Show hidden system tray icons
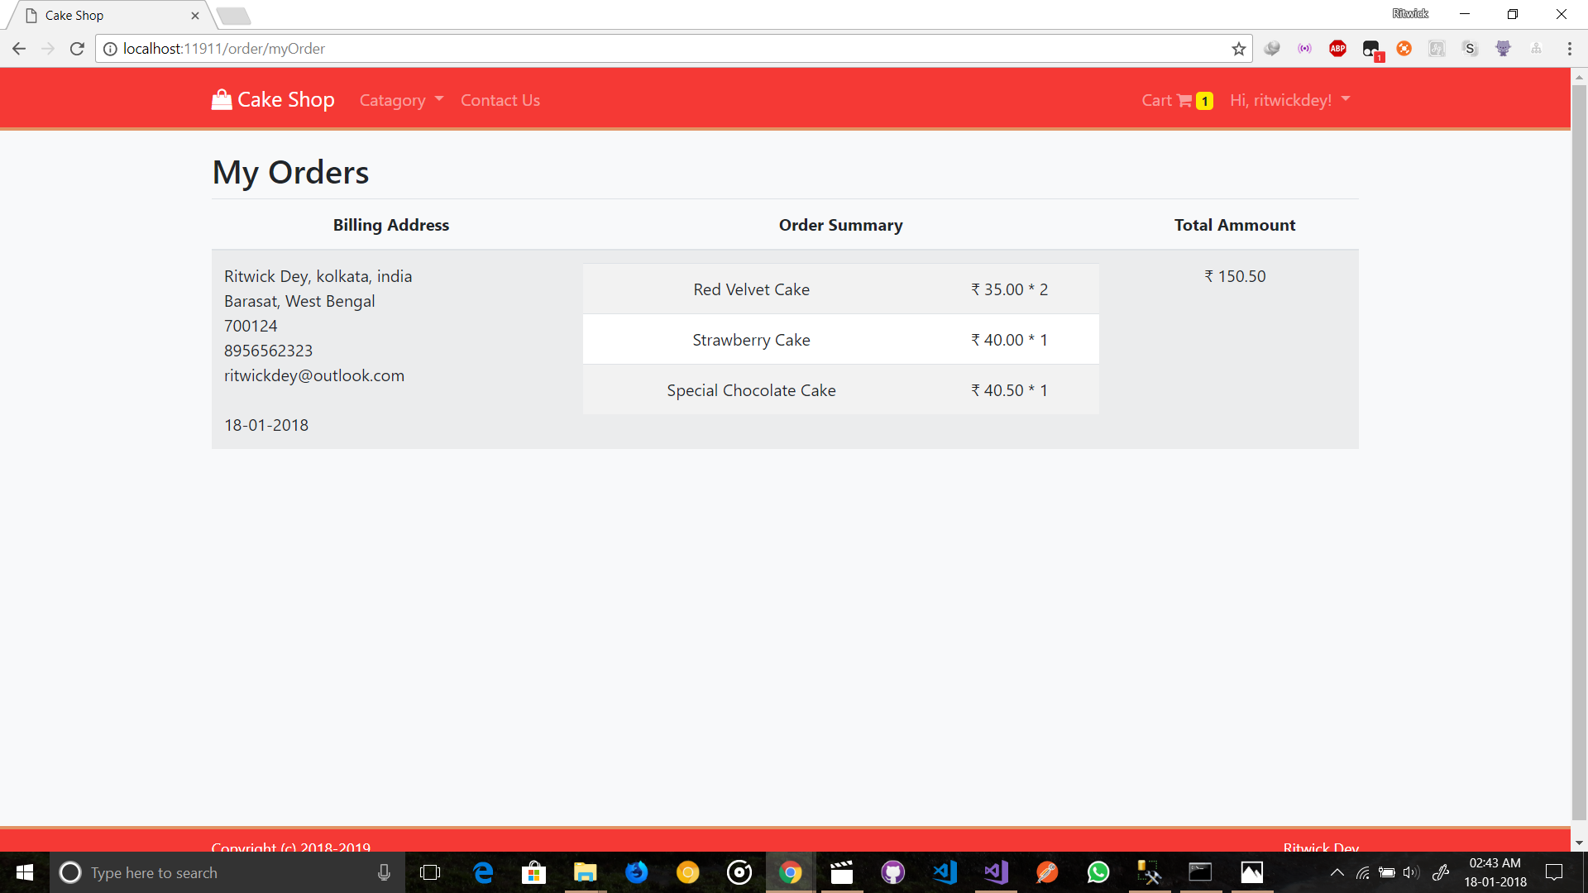This screenshot has width=1588, height=893. 1337,872
